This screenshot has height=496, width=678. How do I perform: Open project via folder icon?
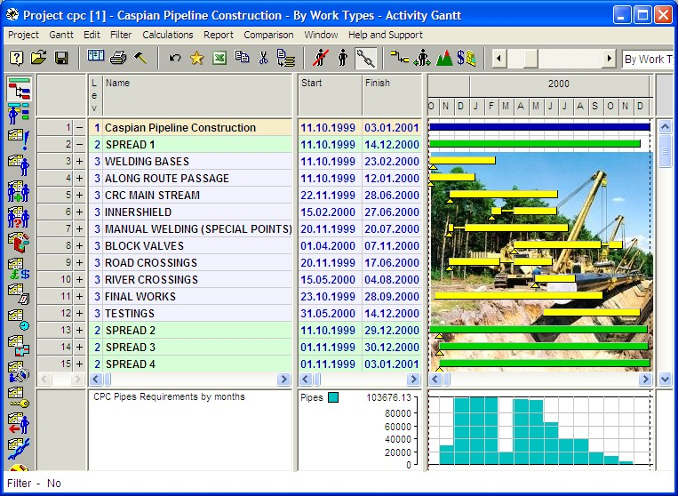click(x=38, y=58)
